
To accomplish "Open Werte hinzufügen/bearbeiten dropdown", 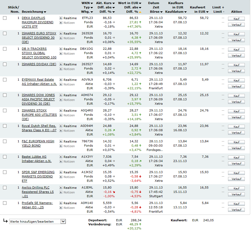I will [38, 221].
